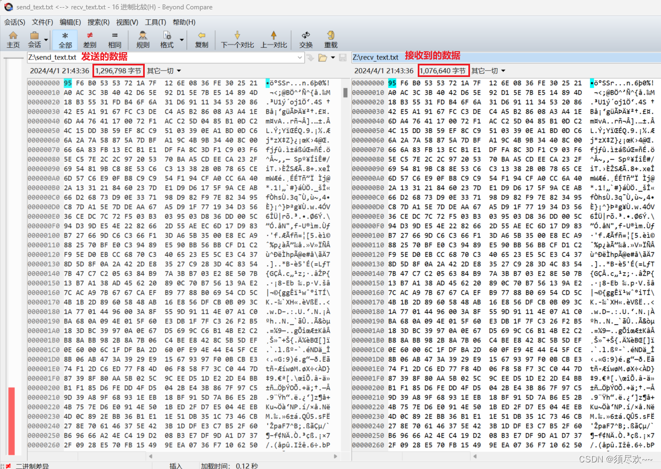Viewport: 661px width, 469px height.
Task: Go to the Home (主页) view
Action: (13, 39)
